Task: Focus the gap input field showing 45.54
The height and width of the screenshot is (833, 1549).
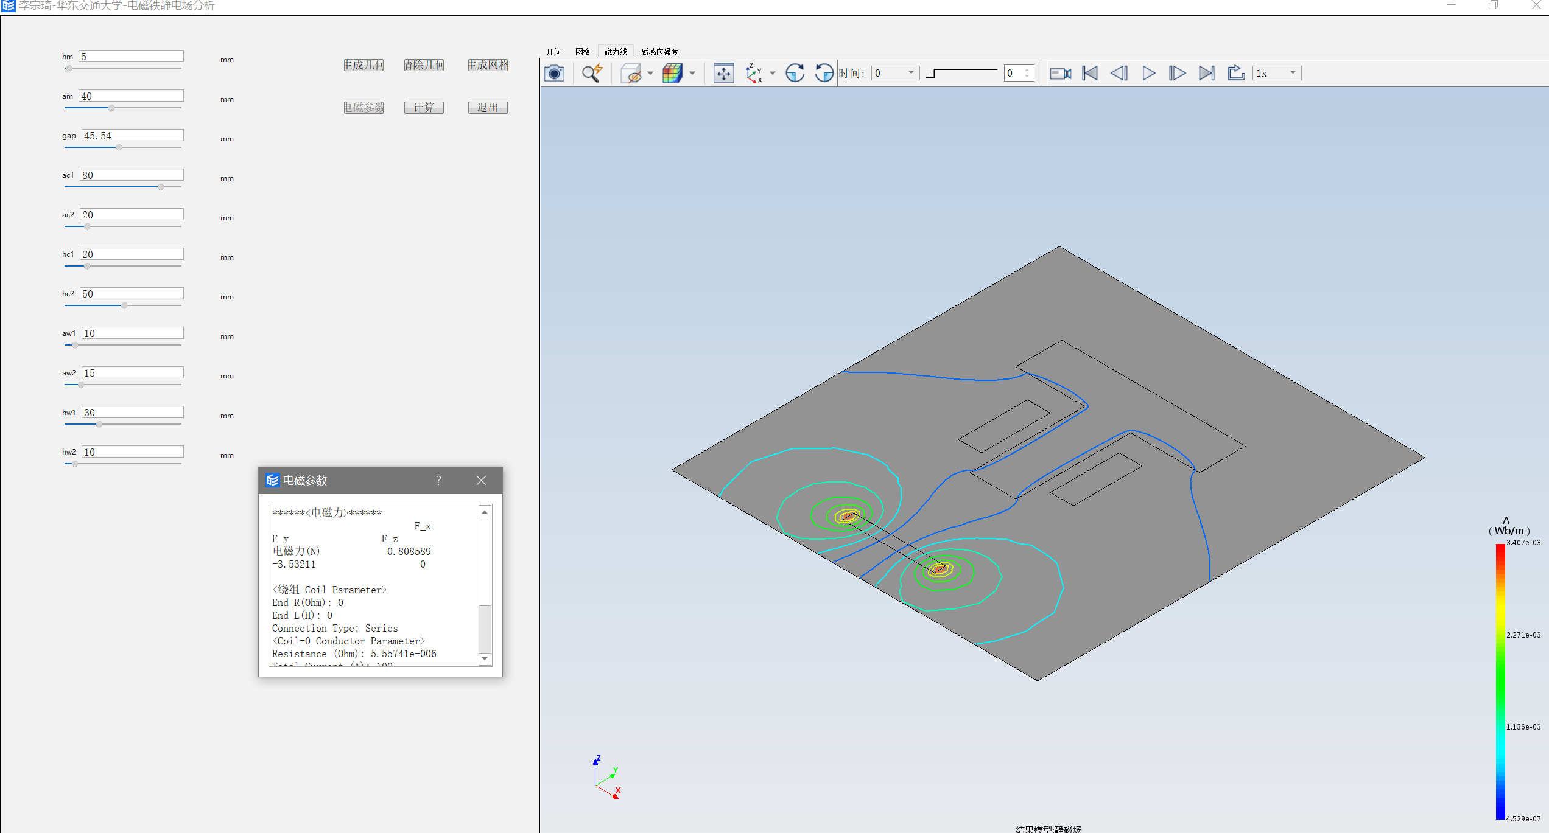Action: (x=133, y=135)
